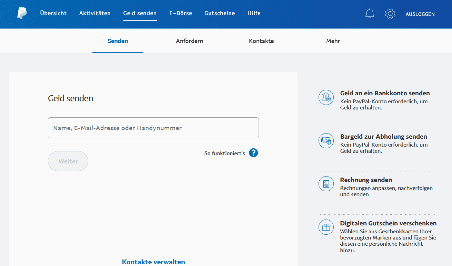Open Geld an ein Bankkonto senden
This screenshot has height=266, width=452.
pyautogui.click(x=385, y=93)
